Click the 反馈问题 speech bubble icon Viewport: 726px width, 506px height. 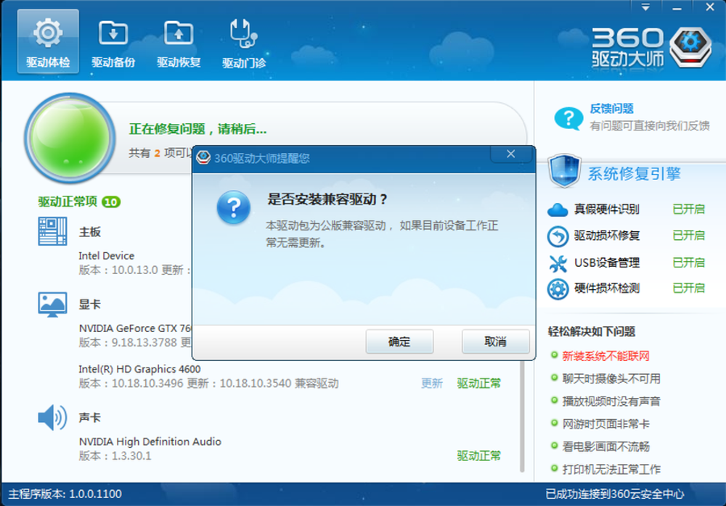point(568,118)
